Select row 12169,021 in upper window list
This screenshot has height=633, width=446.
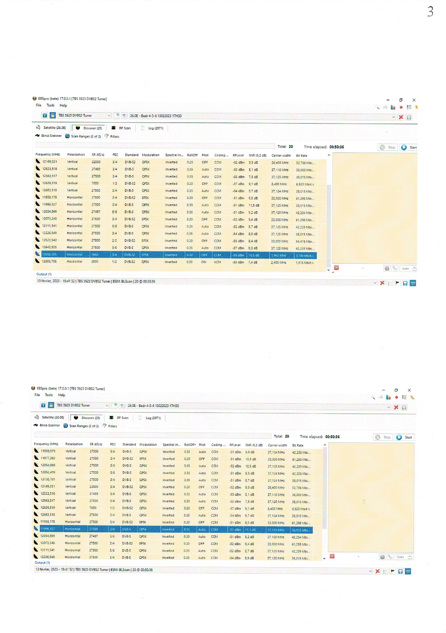pyautogui.click(x=176, y=162)
